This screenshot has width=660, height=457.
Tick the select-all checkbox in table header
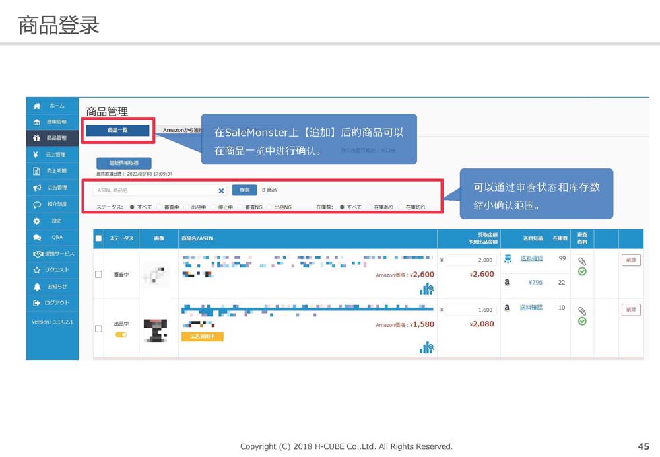pos(98,238)
